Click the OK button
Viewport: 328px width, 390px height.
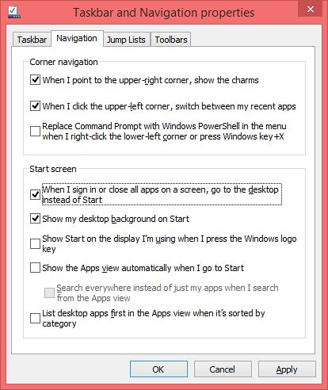click(158, 369)
